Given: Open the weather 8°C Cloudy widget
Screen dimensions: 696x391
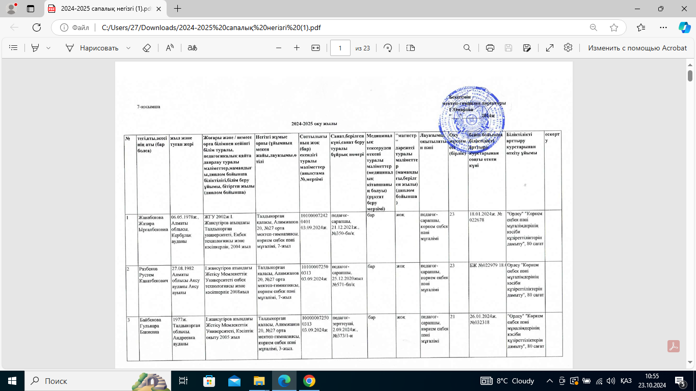Looking at the screenshot, I should click(x=508, y=381).
